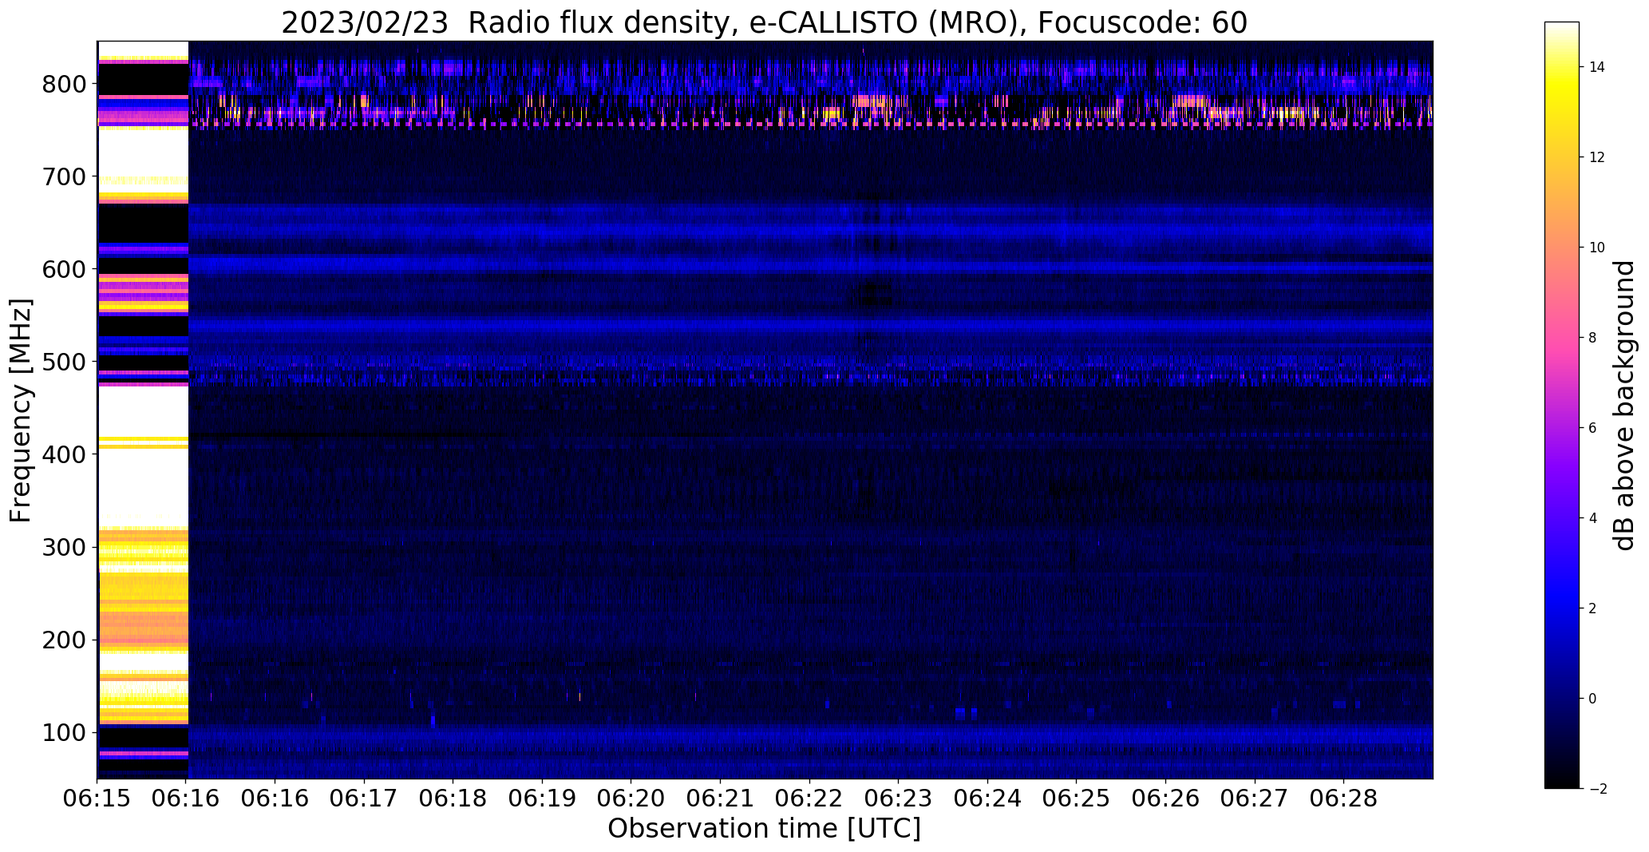Click the colorbar tick label −2
This screenshot has height=852, width=1649.
[x=1597, y=789]
